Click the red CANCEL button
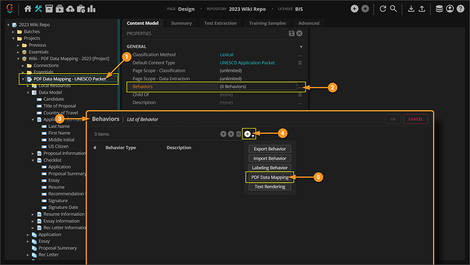Viewport: 470px width, 265px height. click(x=415, y=119)
